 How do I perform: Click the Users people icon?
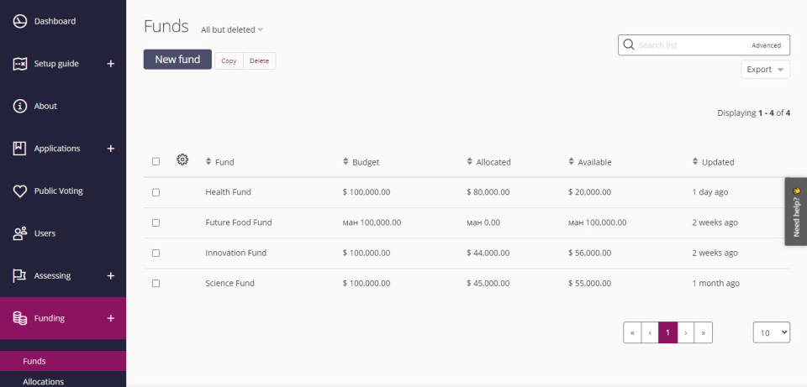pos(20,233)
